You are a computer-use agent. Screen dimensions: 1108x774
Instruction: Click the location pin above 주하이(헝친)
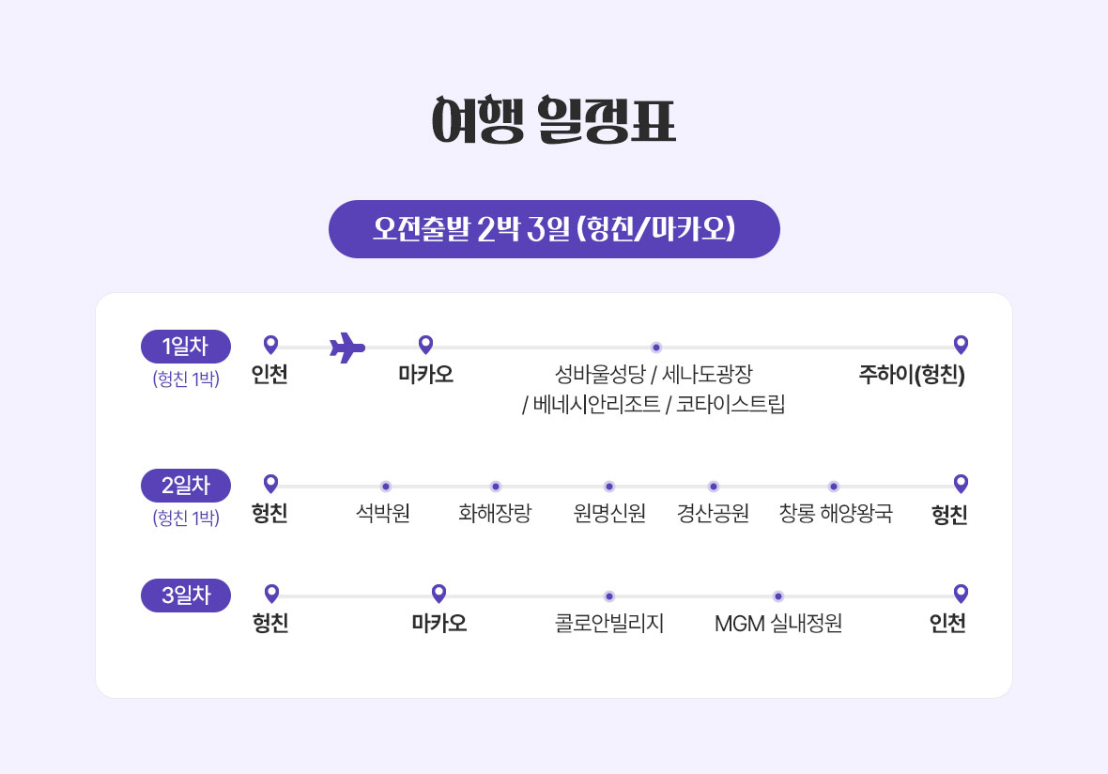[x=961, y=345]
